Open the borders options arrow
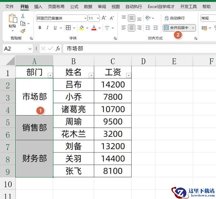 tap(74, 28)
